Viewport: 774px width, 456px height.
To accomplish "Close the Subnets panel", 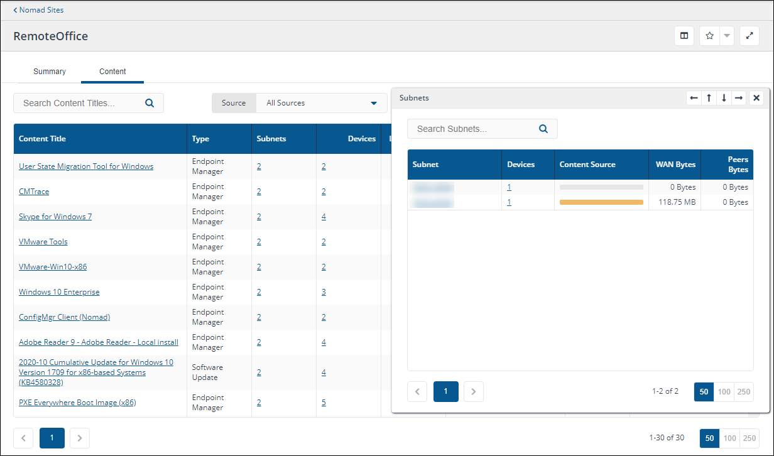I will coord(756,98).
